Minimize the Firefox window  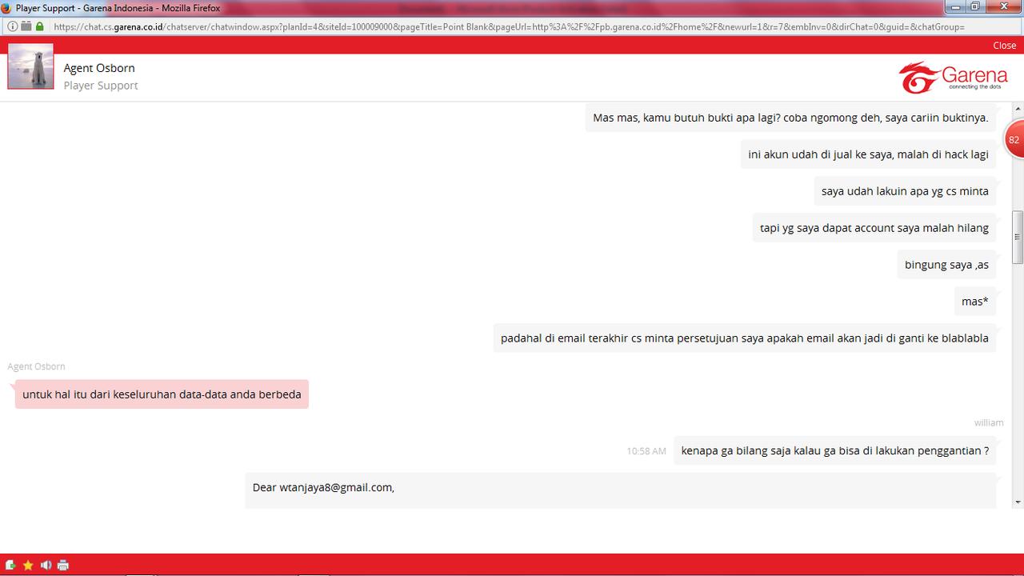(x=957, y=6)
